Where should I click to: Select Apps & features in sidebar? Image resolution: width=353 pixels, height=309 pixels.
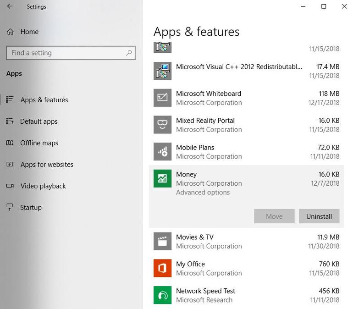tap(44, 99)
